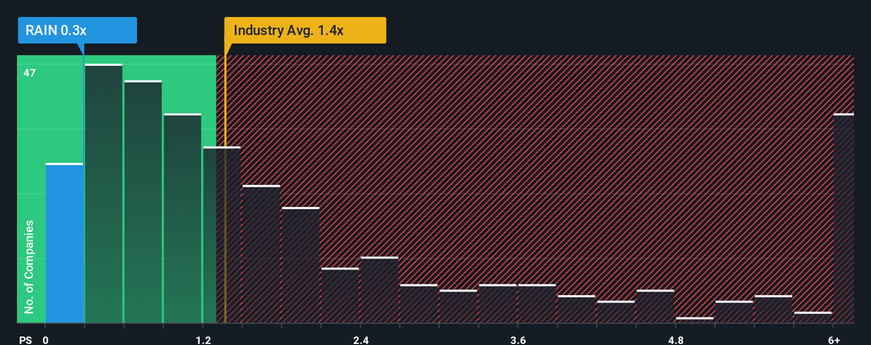
Task: Click the 2.4 x-axis tick label
Action: tap(361, 340)
